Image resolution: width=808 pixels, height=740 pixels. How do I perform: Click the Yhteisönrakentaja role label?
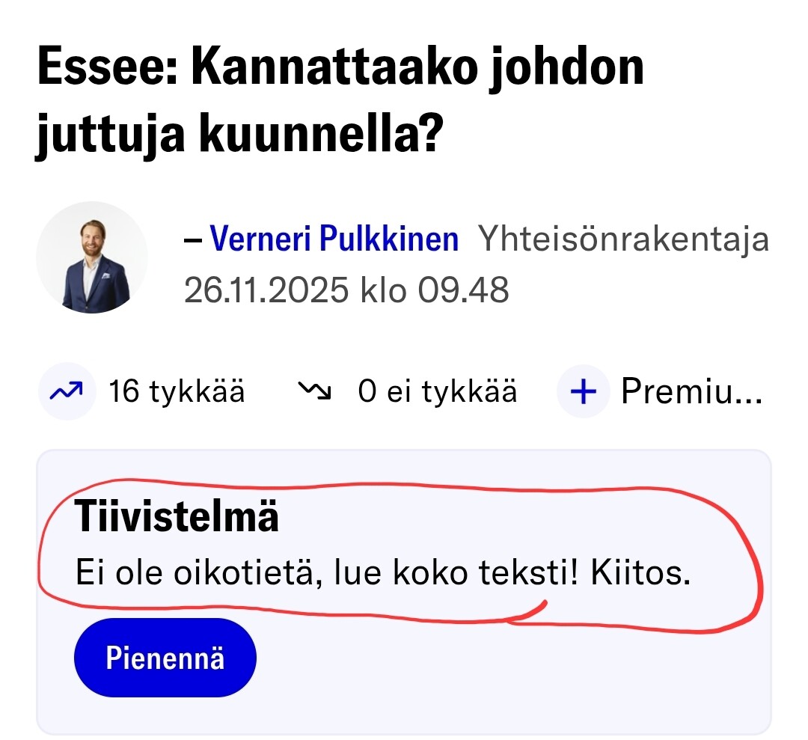[623, 239]
